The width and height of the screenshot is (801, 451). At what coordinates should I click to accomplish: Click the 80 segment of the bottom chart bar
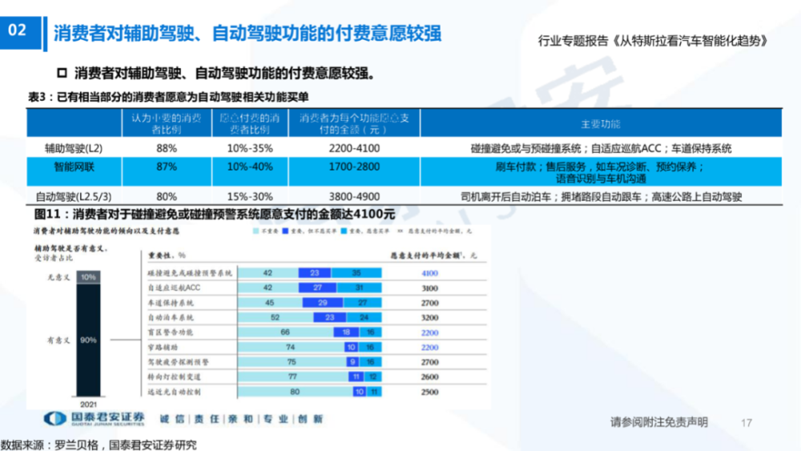[x=295, y=392]
